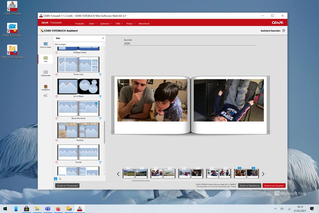
Task: Click the right page photo in preview
Action: 229,100
